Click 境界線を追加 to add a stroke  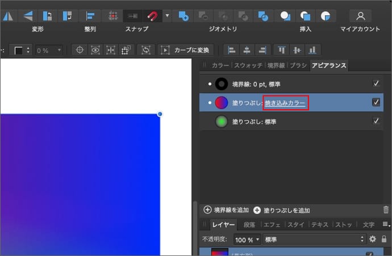[227, 210]
